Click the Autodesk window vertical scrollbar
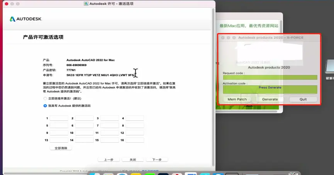 click(x=213, y=87)
